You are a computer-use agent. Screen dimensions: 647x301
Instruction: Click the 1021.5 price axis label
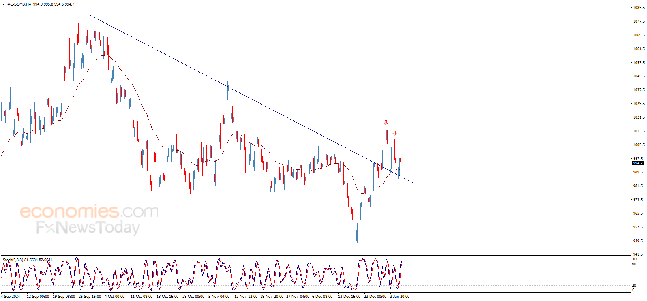tap(639, 117)
